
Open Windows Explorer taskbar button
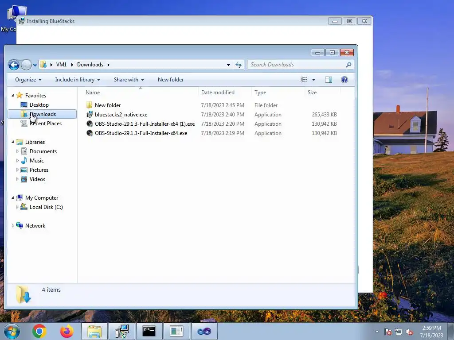(x=94, y=331)
